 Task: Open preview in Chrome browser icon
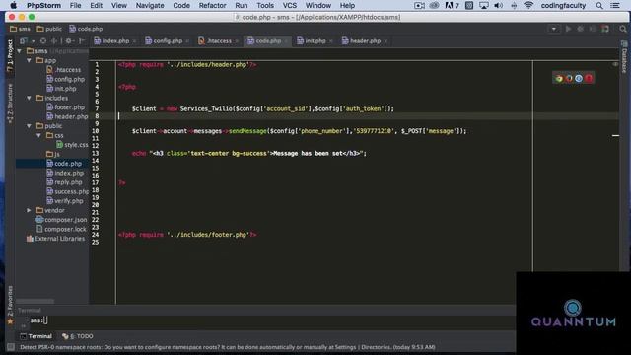click(559, 79)
